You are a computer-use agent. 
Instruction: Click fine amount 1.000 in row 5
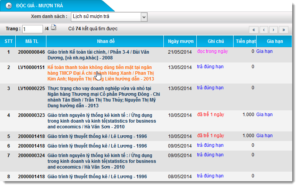point(249,136)
